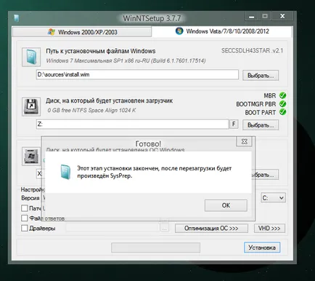Click the 0 GB free NTFS Space Align text
315x281 pixels.
pos(91,111)
